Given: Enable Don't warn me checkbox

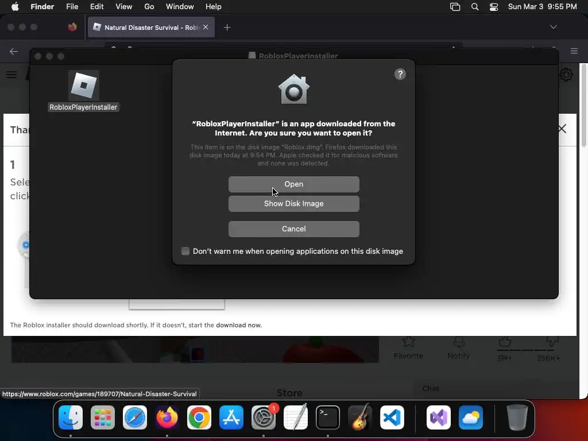Looking at the screenshot, I should [185, 251].
